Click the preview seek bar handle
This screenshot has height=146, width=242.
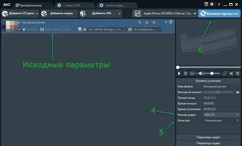(178, 67)
